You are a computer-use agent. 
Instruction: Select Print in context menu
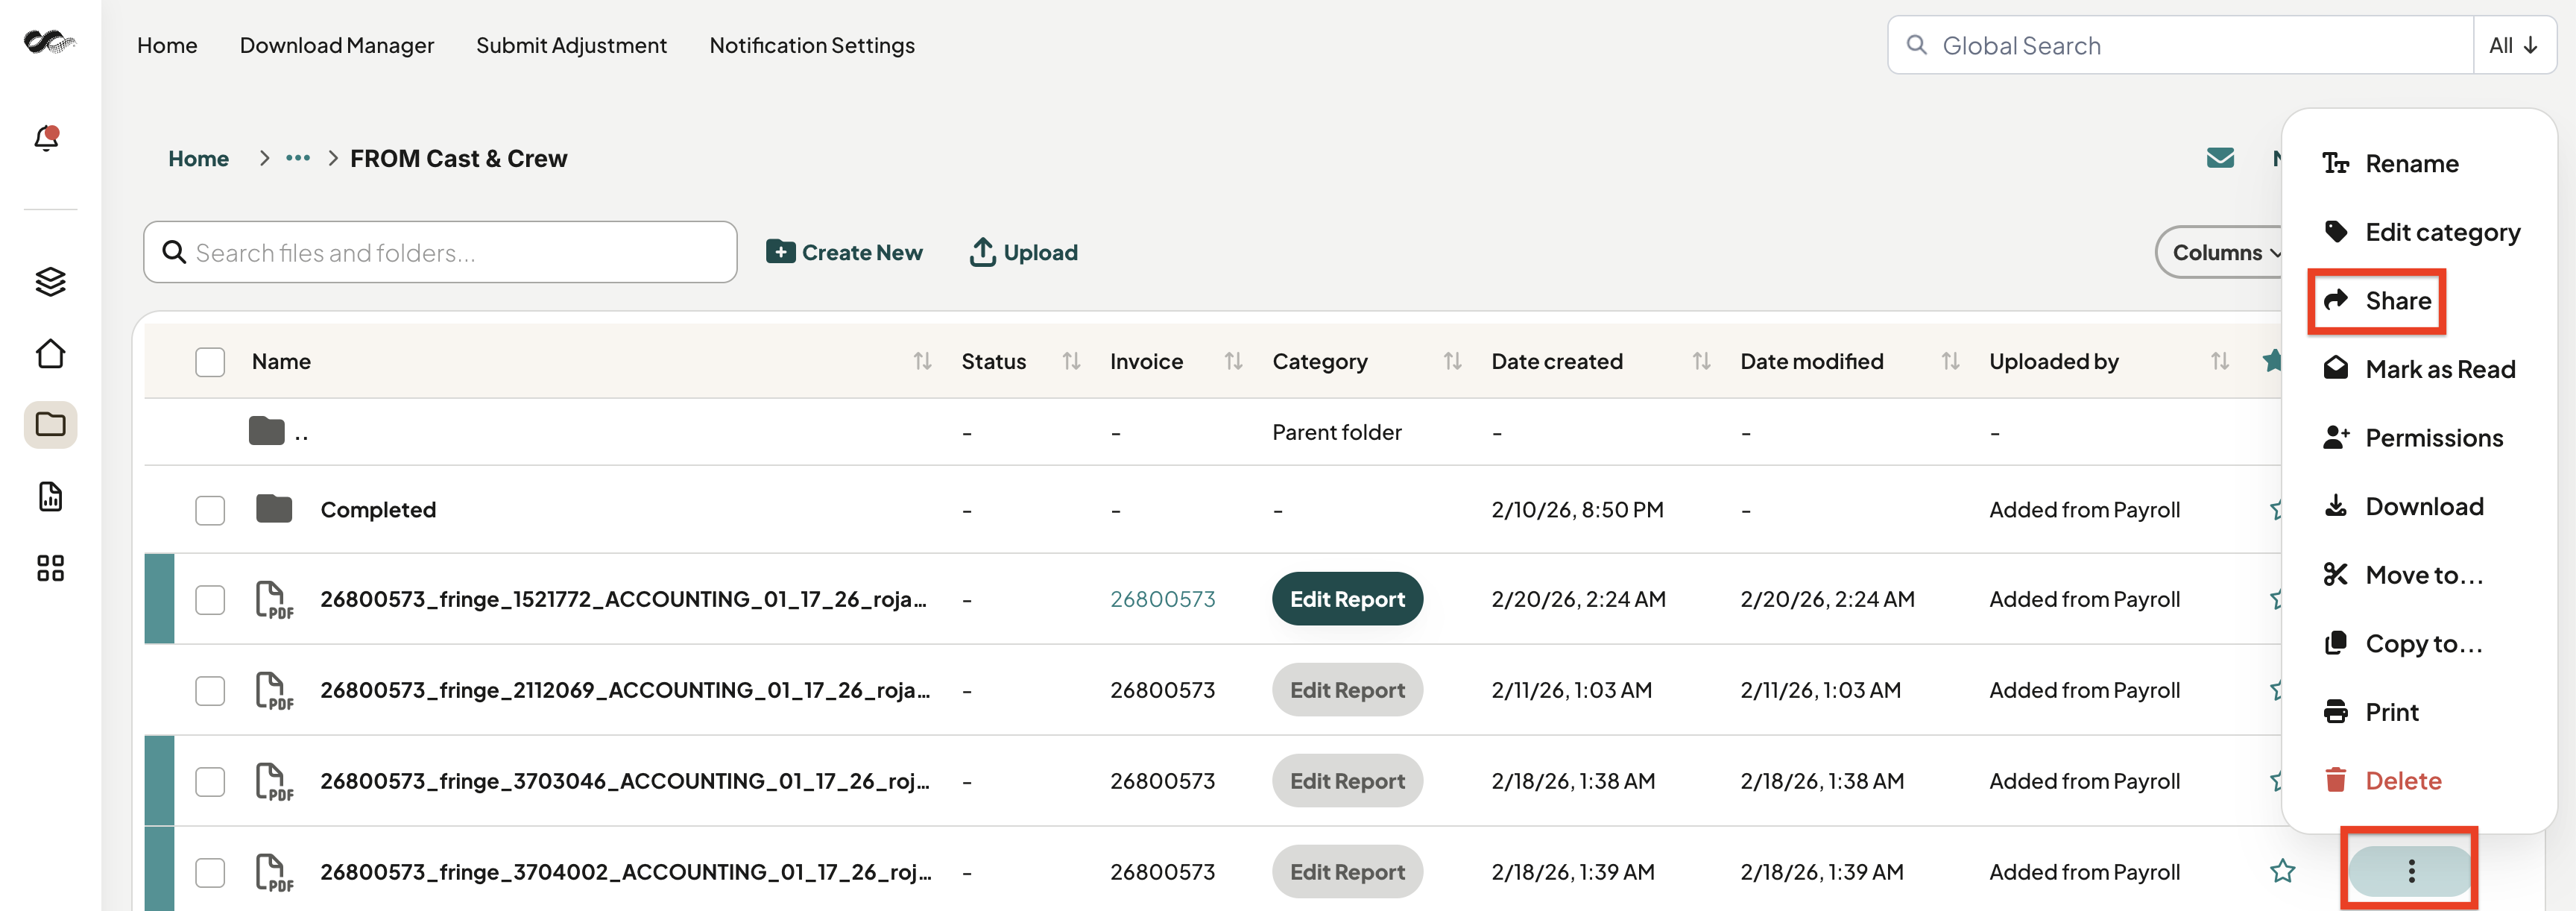2370,712
